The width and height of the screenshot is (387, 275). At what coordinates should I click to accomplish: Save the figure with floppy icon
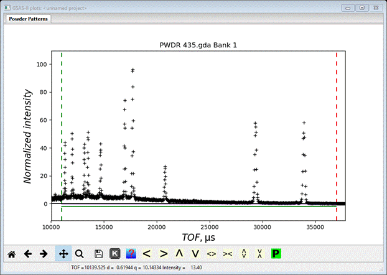(99, 253)
